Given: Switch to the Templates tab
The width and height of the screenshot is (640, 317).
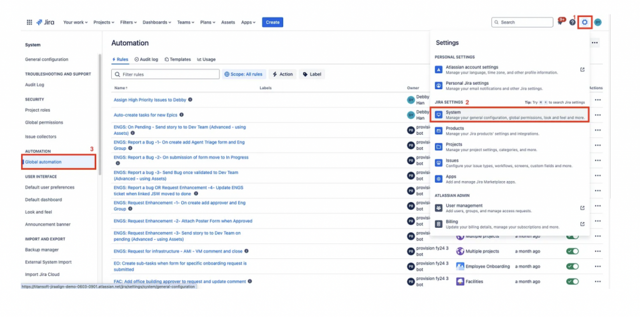Looking at the screenshot, I should (x=177, y=59).
